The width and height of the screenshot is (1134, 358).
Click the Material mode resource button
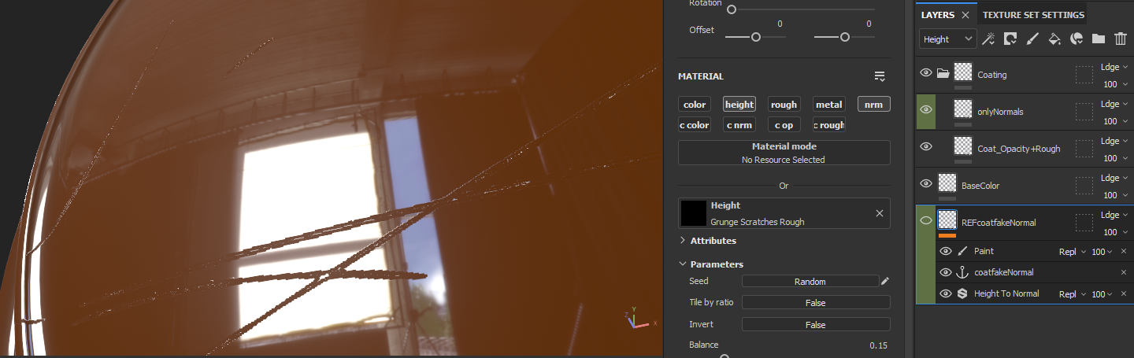click(x=784, y=153)
